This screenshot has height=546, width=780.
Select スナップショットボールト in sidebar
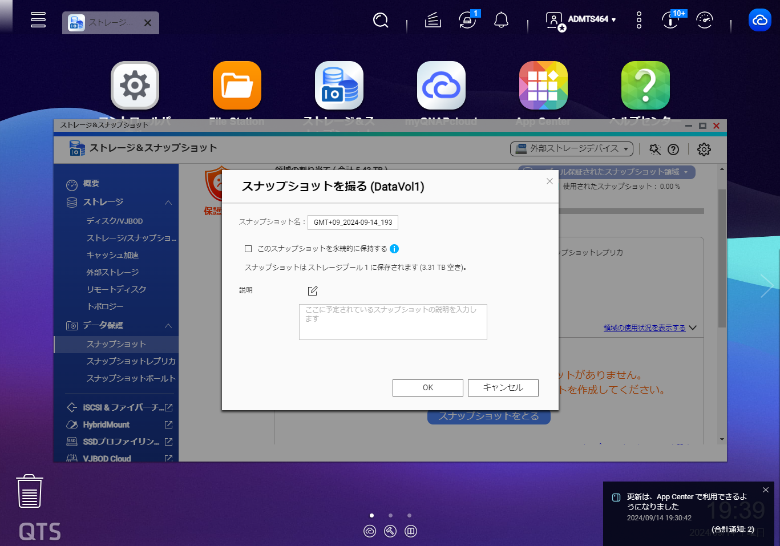[x=131, y=378]
